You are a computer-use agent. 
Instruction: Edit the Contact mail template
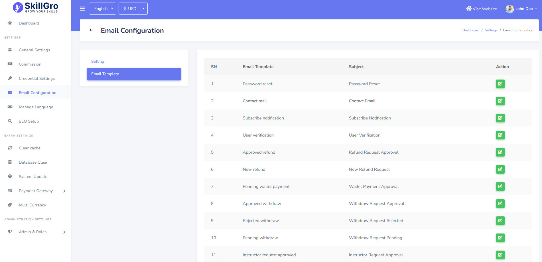click(x=500, y=101)
